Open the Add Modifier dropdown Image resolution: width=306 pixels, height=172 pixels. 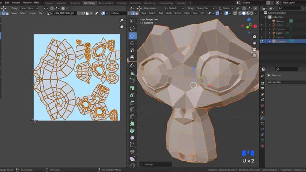point(286,82)
